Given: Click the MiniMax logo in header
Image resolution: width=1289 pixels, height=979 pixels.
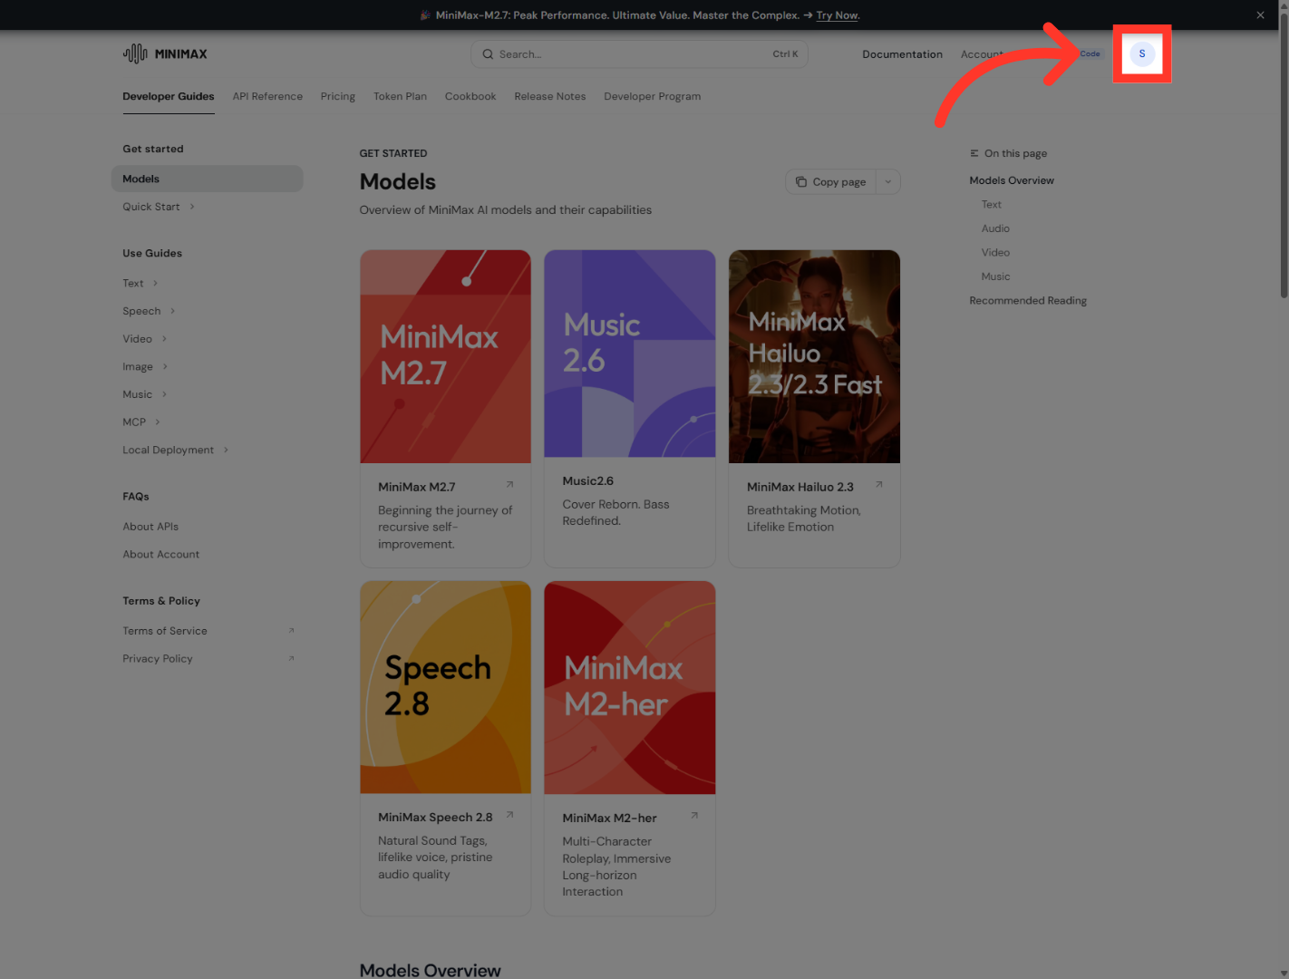Looking at the screenshot, I should click(165, 53).
